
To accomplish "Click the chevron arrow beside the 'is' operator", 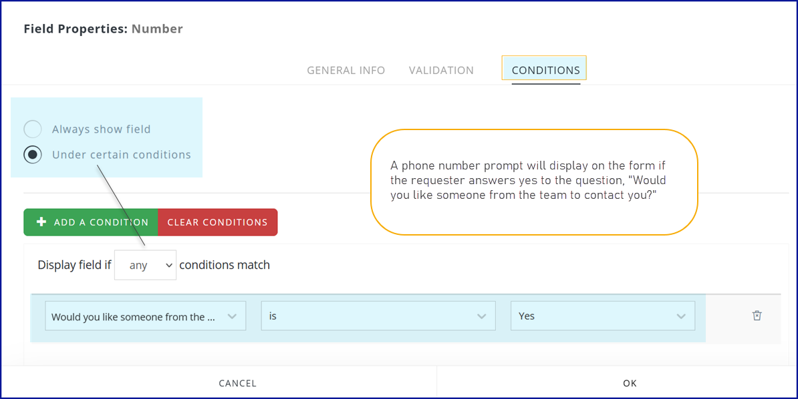I will point(481,316).
